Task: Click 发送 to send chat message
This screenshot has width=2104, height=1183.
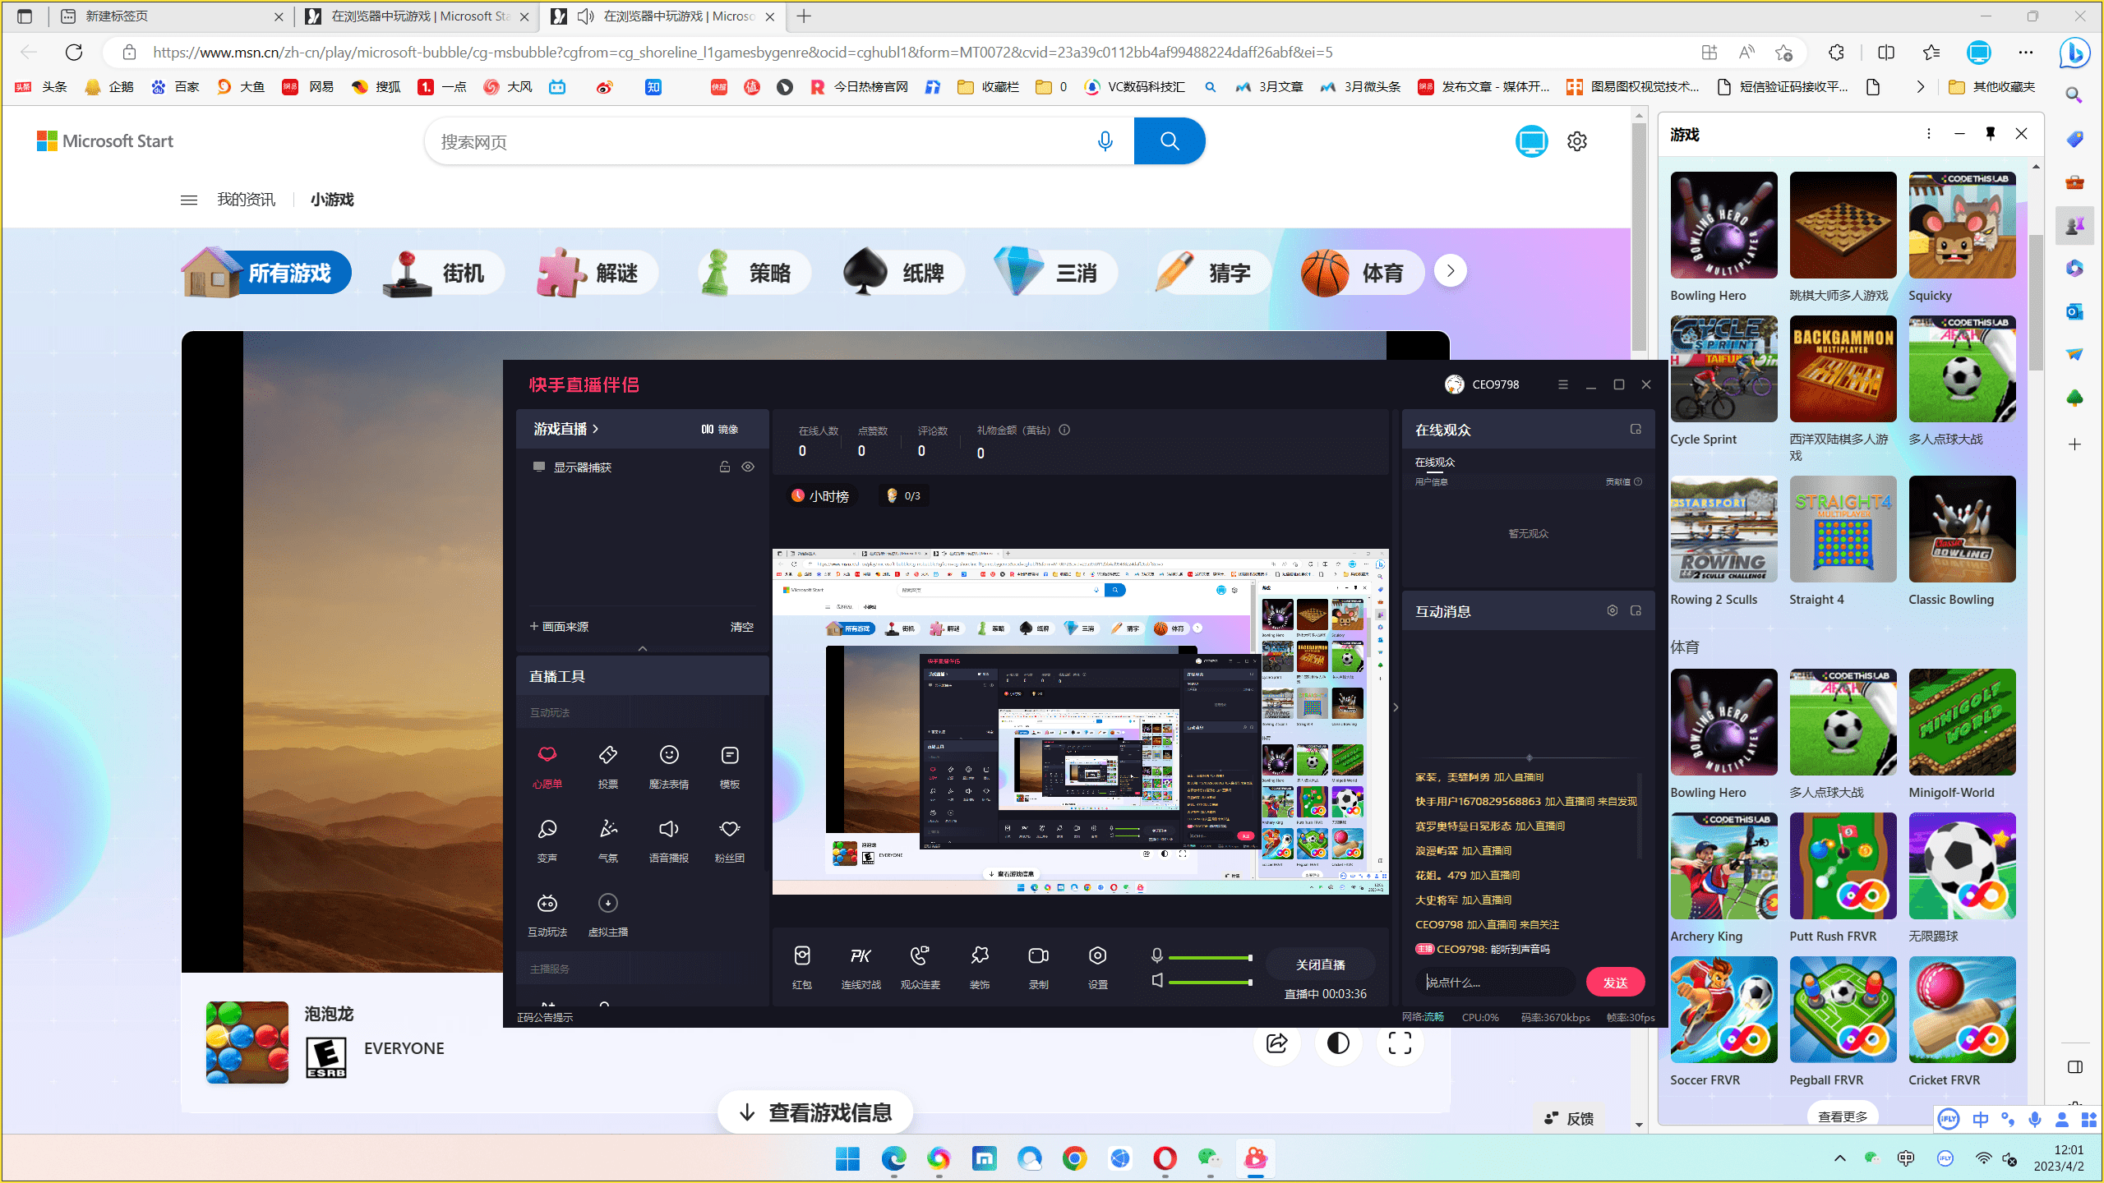Action: [x=1615, y=983]
